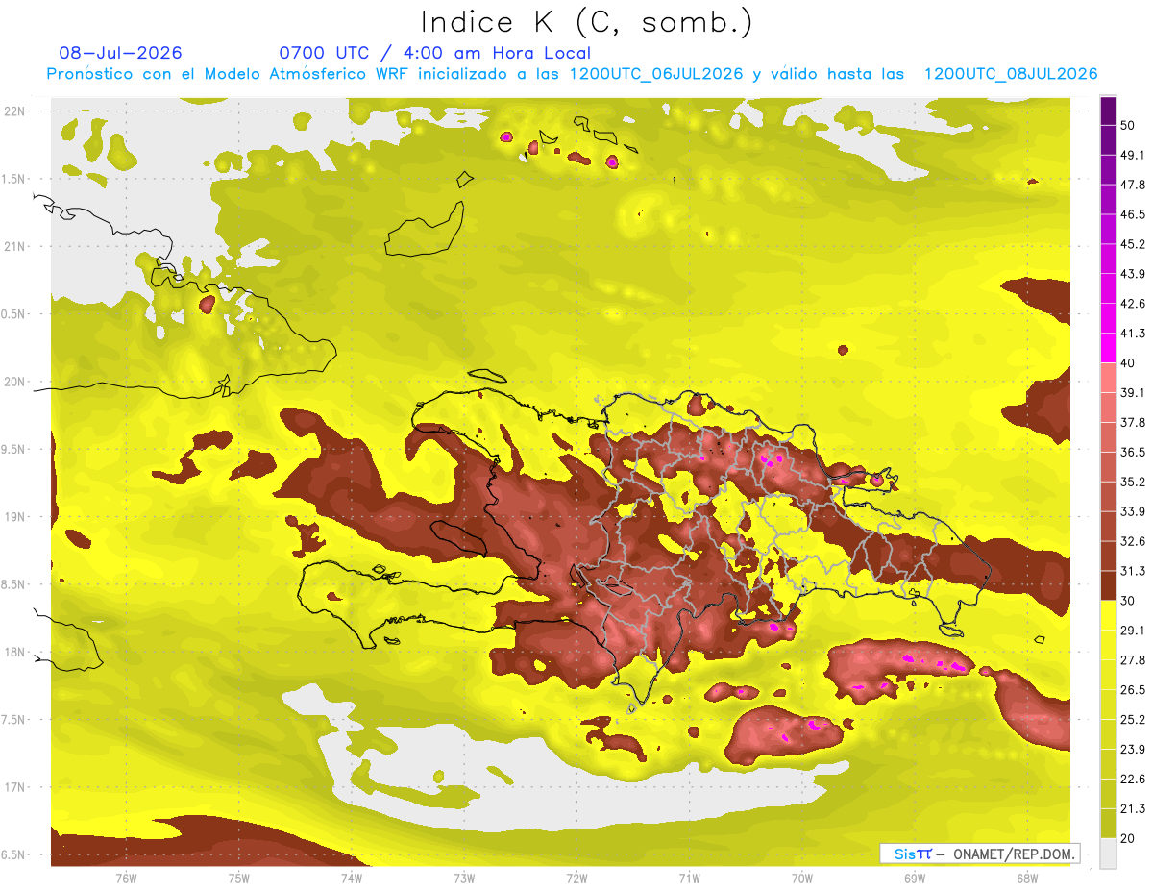Select the legend value 26.5
Image resolution: width=1153 pixels, height=891 pixels.
coord(1132,689)
